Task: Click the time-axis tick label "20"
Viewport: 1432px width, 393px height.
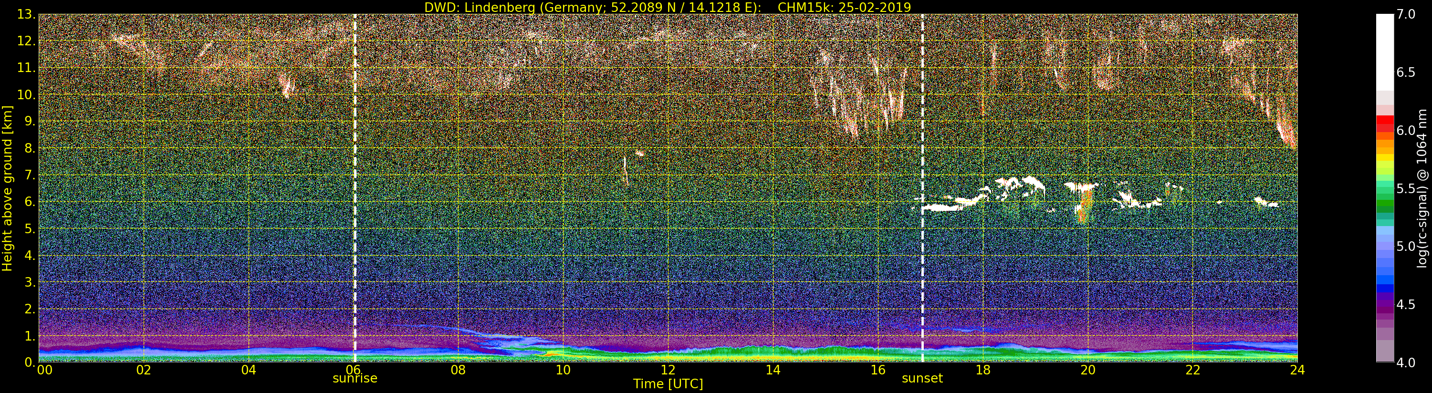Action: click(1088, 370)
